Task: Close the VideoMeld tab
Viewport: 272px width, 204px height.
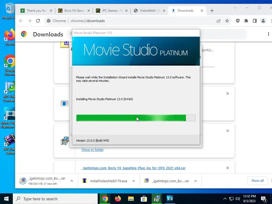Action: [x=164, y=11]
